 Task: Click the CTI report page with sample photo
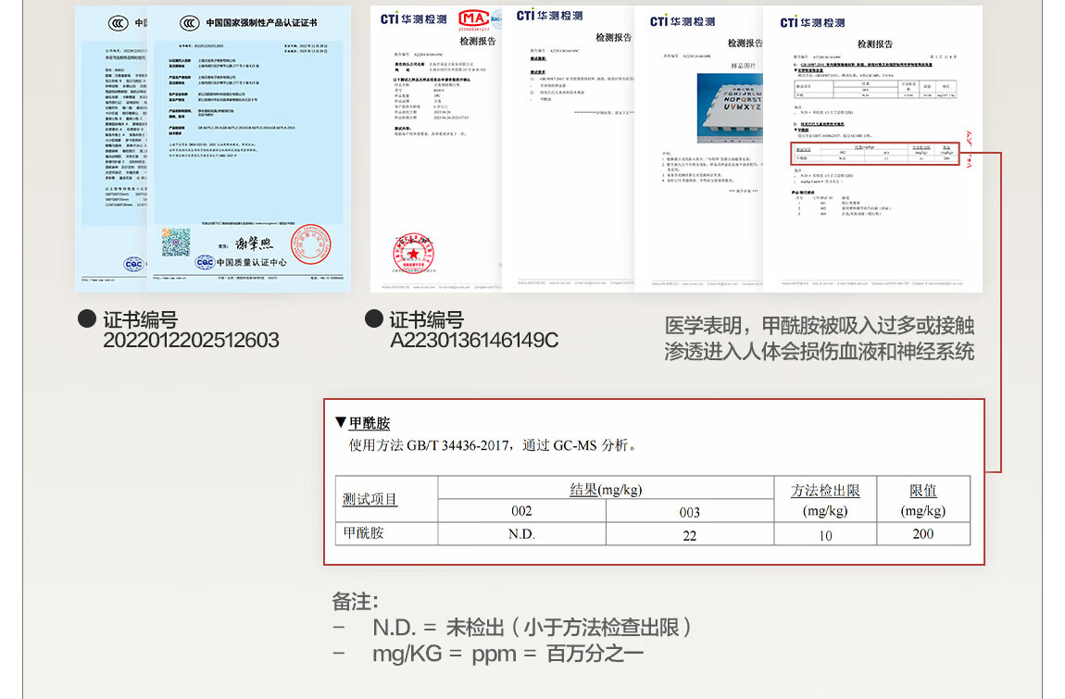click(x=698, y=149)
